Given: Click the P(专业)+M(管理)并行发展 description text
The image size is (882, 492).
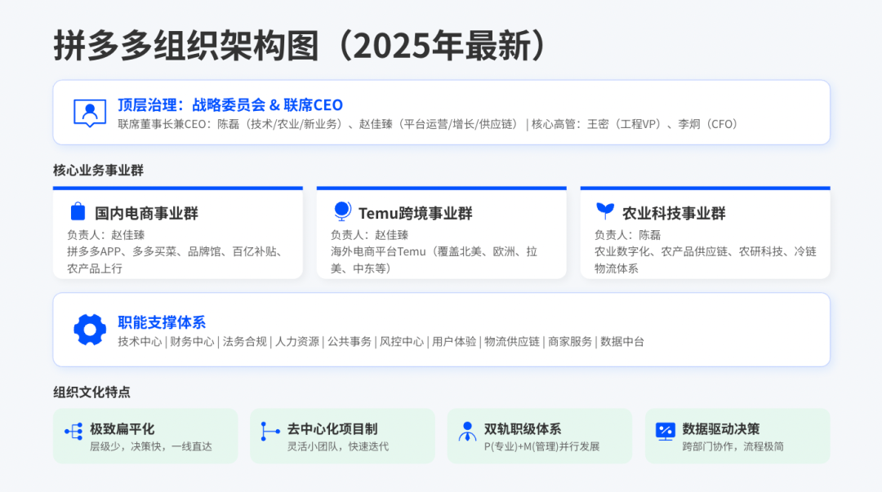Looking at the screenshot, I should 541,446.
